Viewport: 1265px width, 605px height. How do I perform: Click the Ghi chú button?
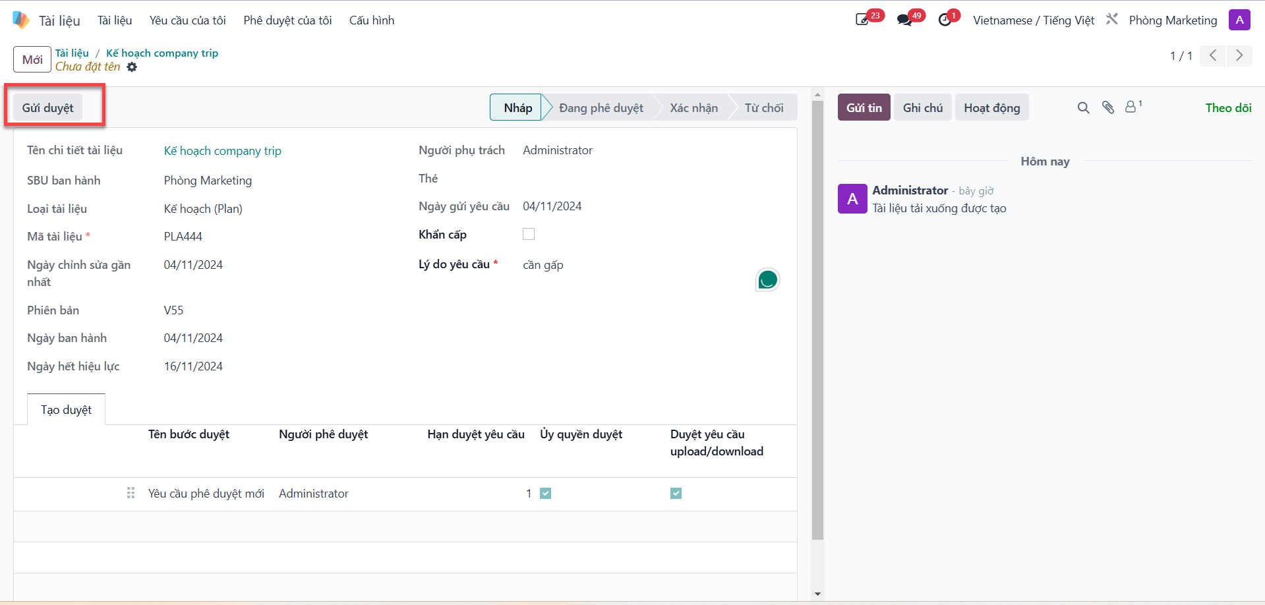tap(922, 107)
